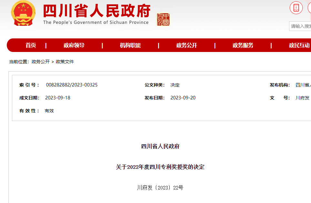Navigate to 政务服务 menu item
311x203 pixels.
(243, 46)
